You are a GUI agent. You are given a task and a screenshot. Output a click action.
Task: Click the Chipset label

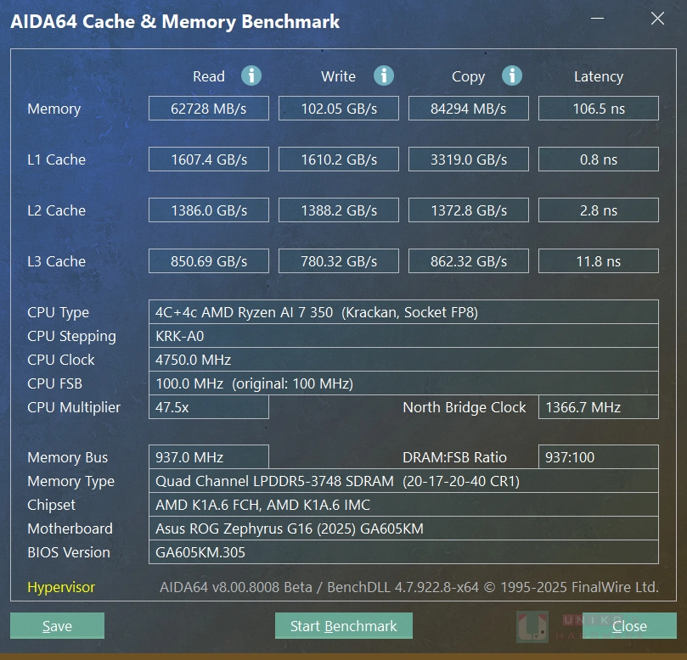tap(51, 505)
